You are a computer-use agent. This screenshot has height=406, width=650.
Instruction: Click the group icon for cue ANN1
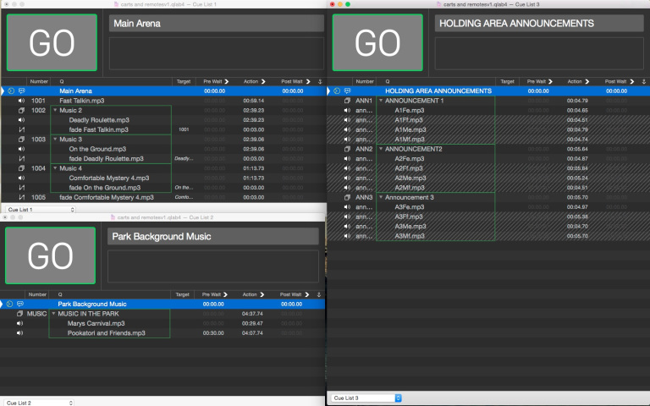[347, 101]
